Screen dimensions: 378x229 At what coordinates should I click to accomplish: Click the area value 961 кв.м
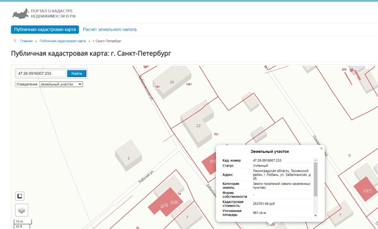[260, 213]
